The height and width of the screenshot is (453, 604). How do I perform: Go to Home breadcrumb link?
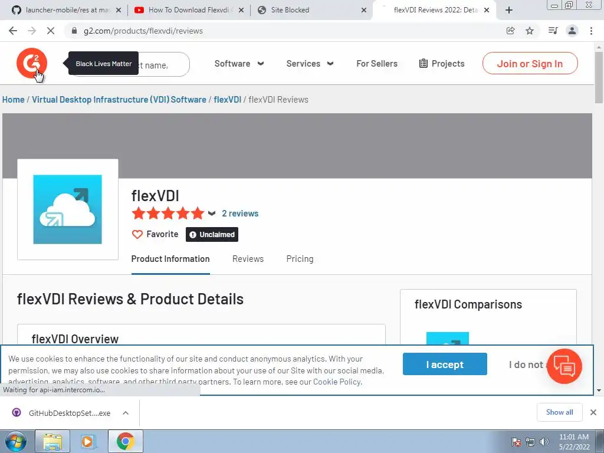coord(13,99)
